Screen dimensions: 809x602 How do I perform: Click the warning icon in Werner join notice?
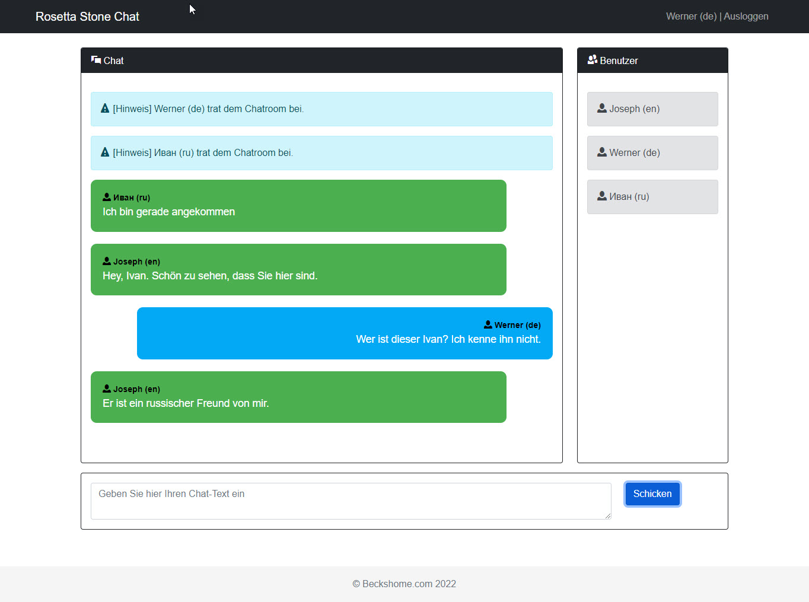point(105,109)
